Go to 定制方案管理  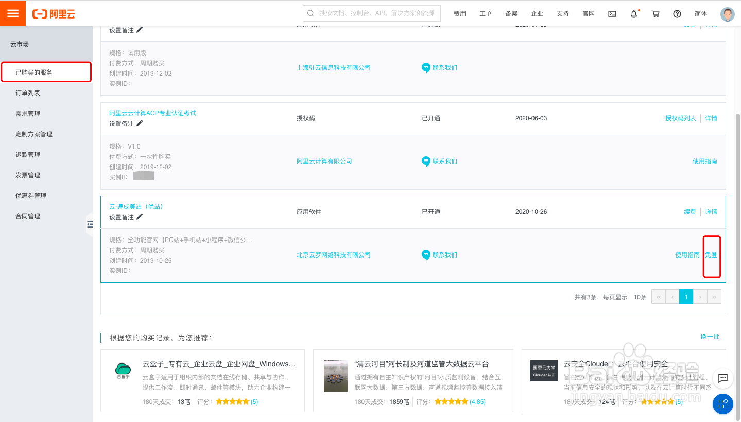coord(34,134)
